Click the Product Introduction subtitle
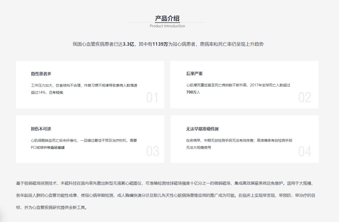The width and height of the screenshot is (339, 222). pos(167,26)
